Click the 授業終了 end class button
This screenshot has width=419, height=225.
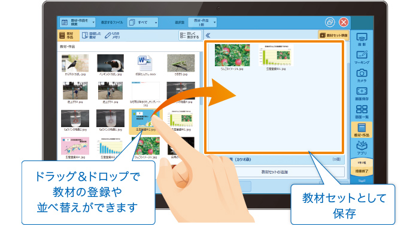(362, 171)
